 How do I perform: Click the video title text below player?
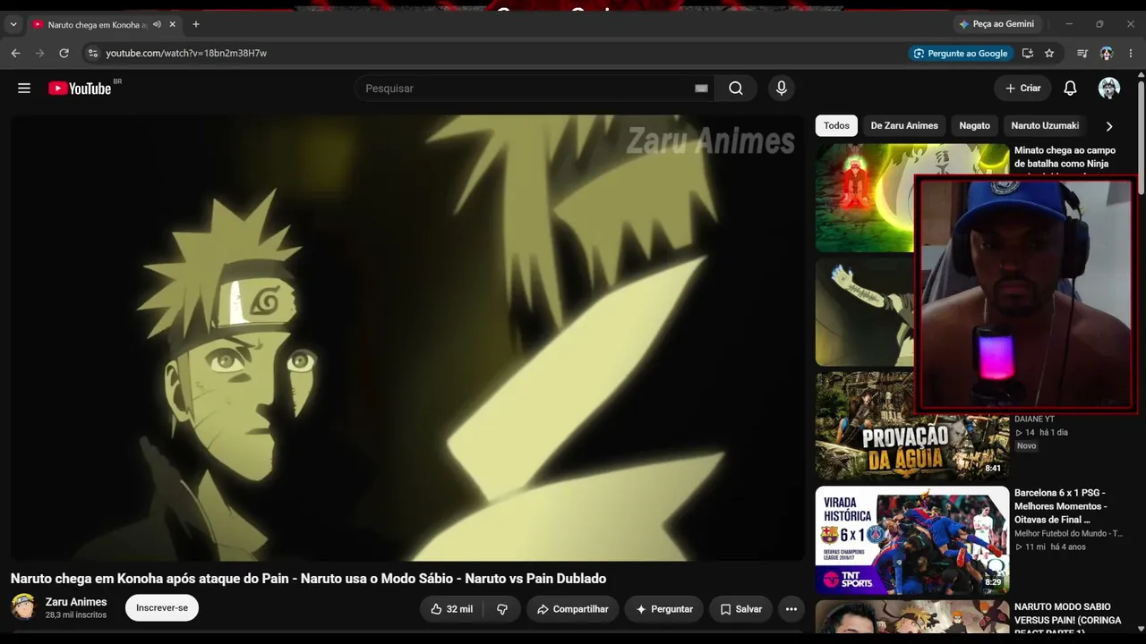[x=309, y=579]
